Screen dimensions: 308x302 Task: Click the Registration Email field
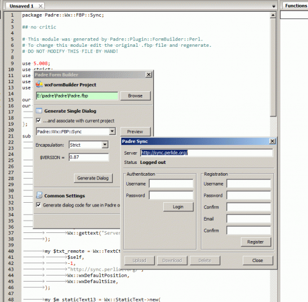point(249,219)
